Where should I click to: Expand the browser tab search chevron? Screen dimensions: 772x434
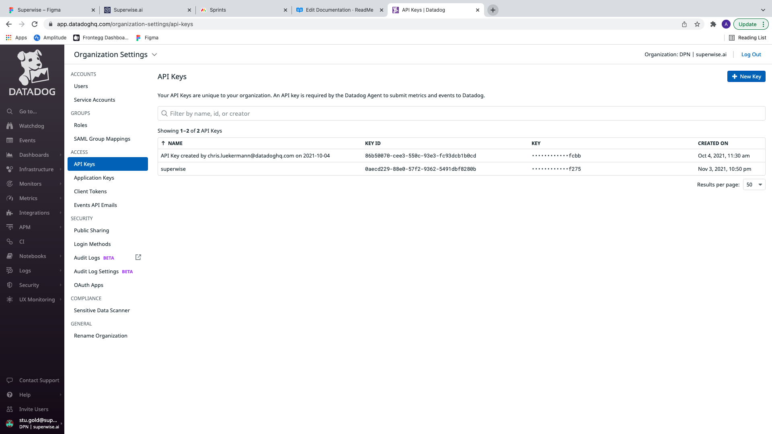click(763, 10)
